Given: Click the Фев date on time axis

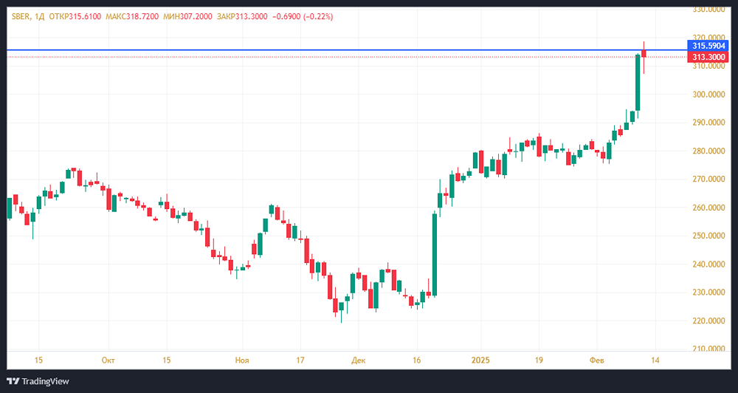Looking at the screenshot, I should 597,360.
